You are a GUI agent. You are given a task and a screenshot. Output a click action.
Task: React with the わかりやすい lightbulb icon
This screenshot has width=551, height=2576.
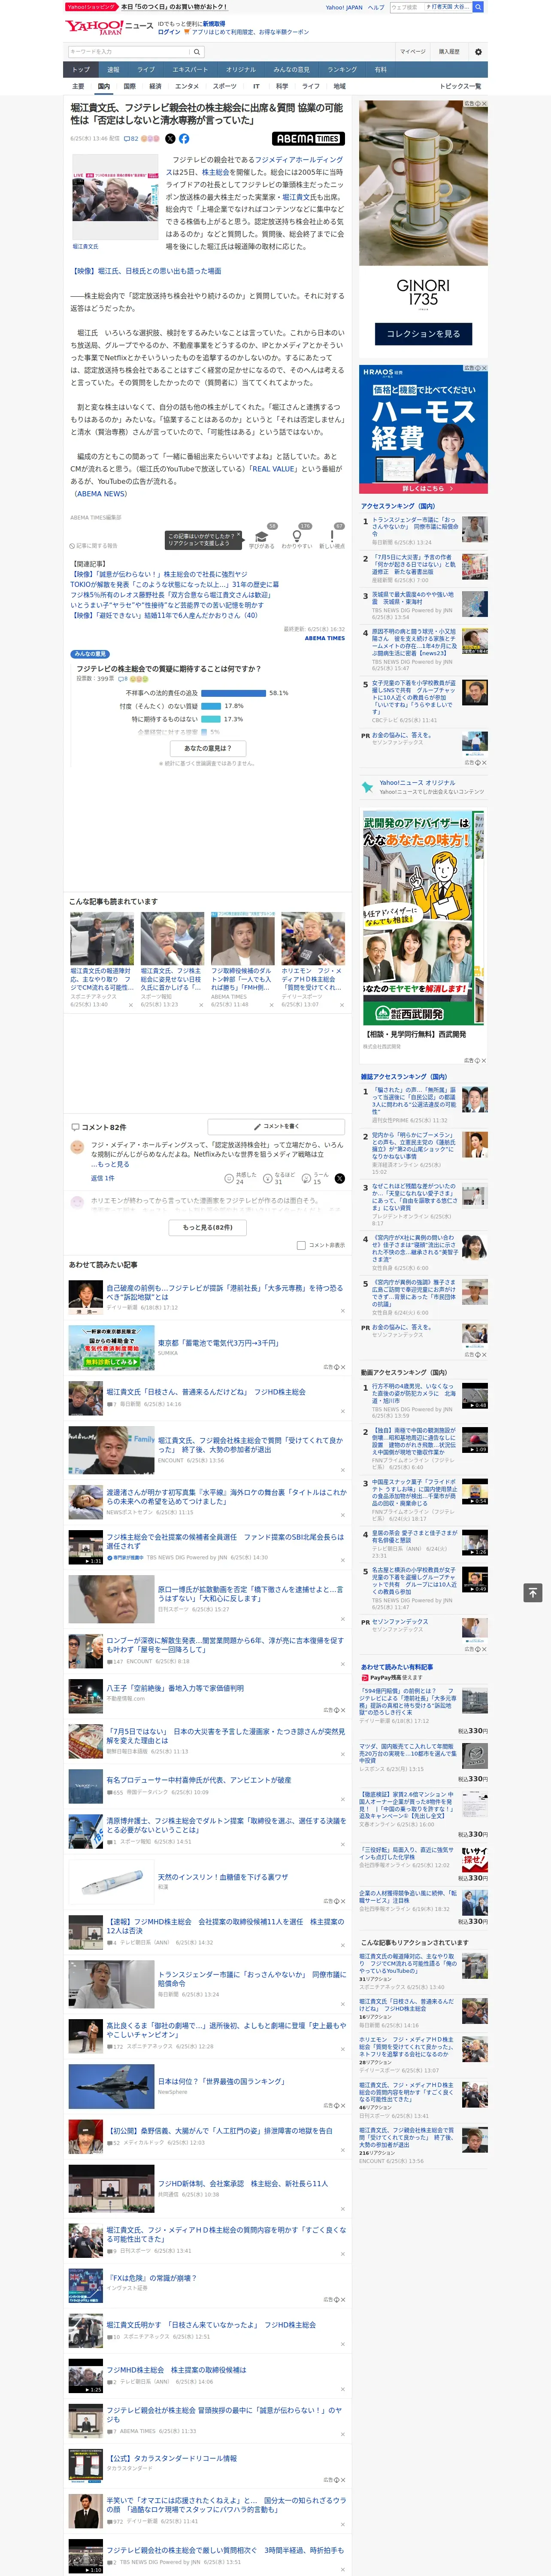pyautogui.click(x=296, y=537)
